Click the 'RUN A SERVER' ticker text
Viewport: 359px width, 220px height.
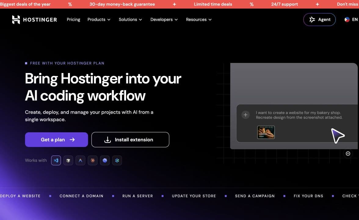pos(138,196)
